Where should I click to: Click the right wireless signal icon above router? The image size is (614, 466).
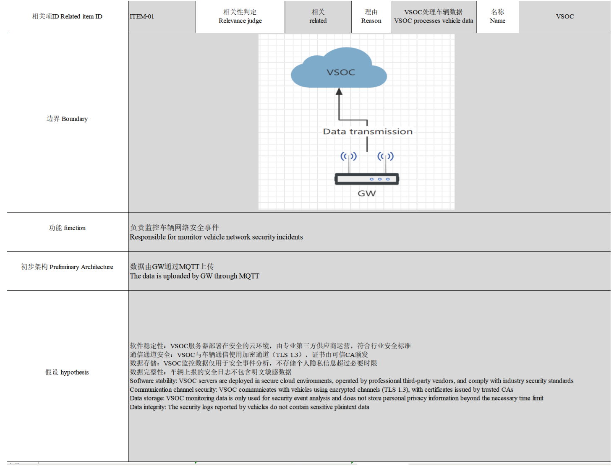(x=385, y=156)
